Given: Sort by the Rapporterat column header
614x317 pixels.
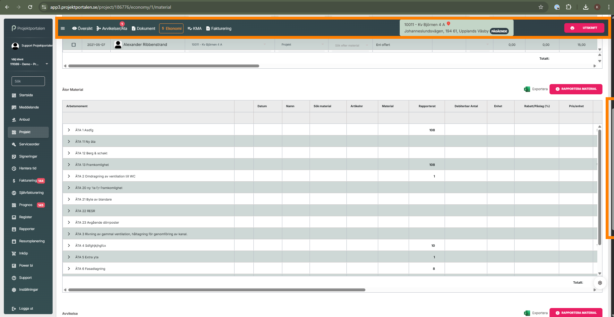Looking at the screenshot, I should (427, 106).
